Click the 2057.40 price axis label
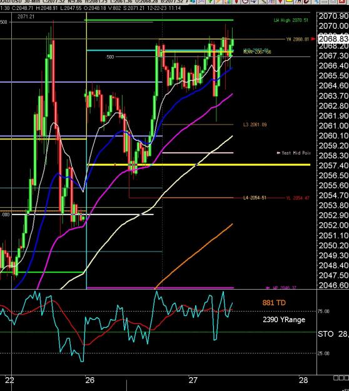Screen dimensions: 349x391 tap(333, 165)
